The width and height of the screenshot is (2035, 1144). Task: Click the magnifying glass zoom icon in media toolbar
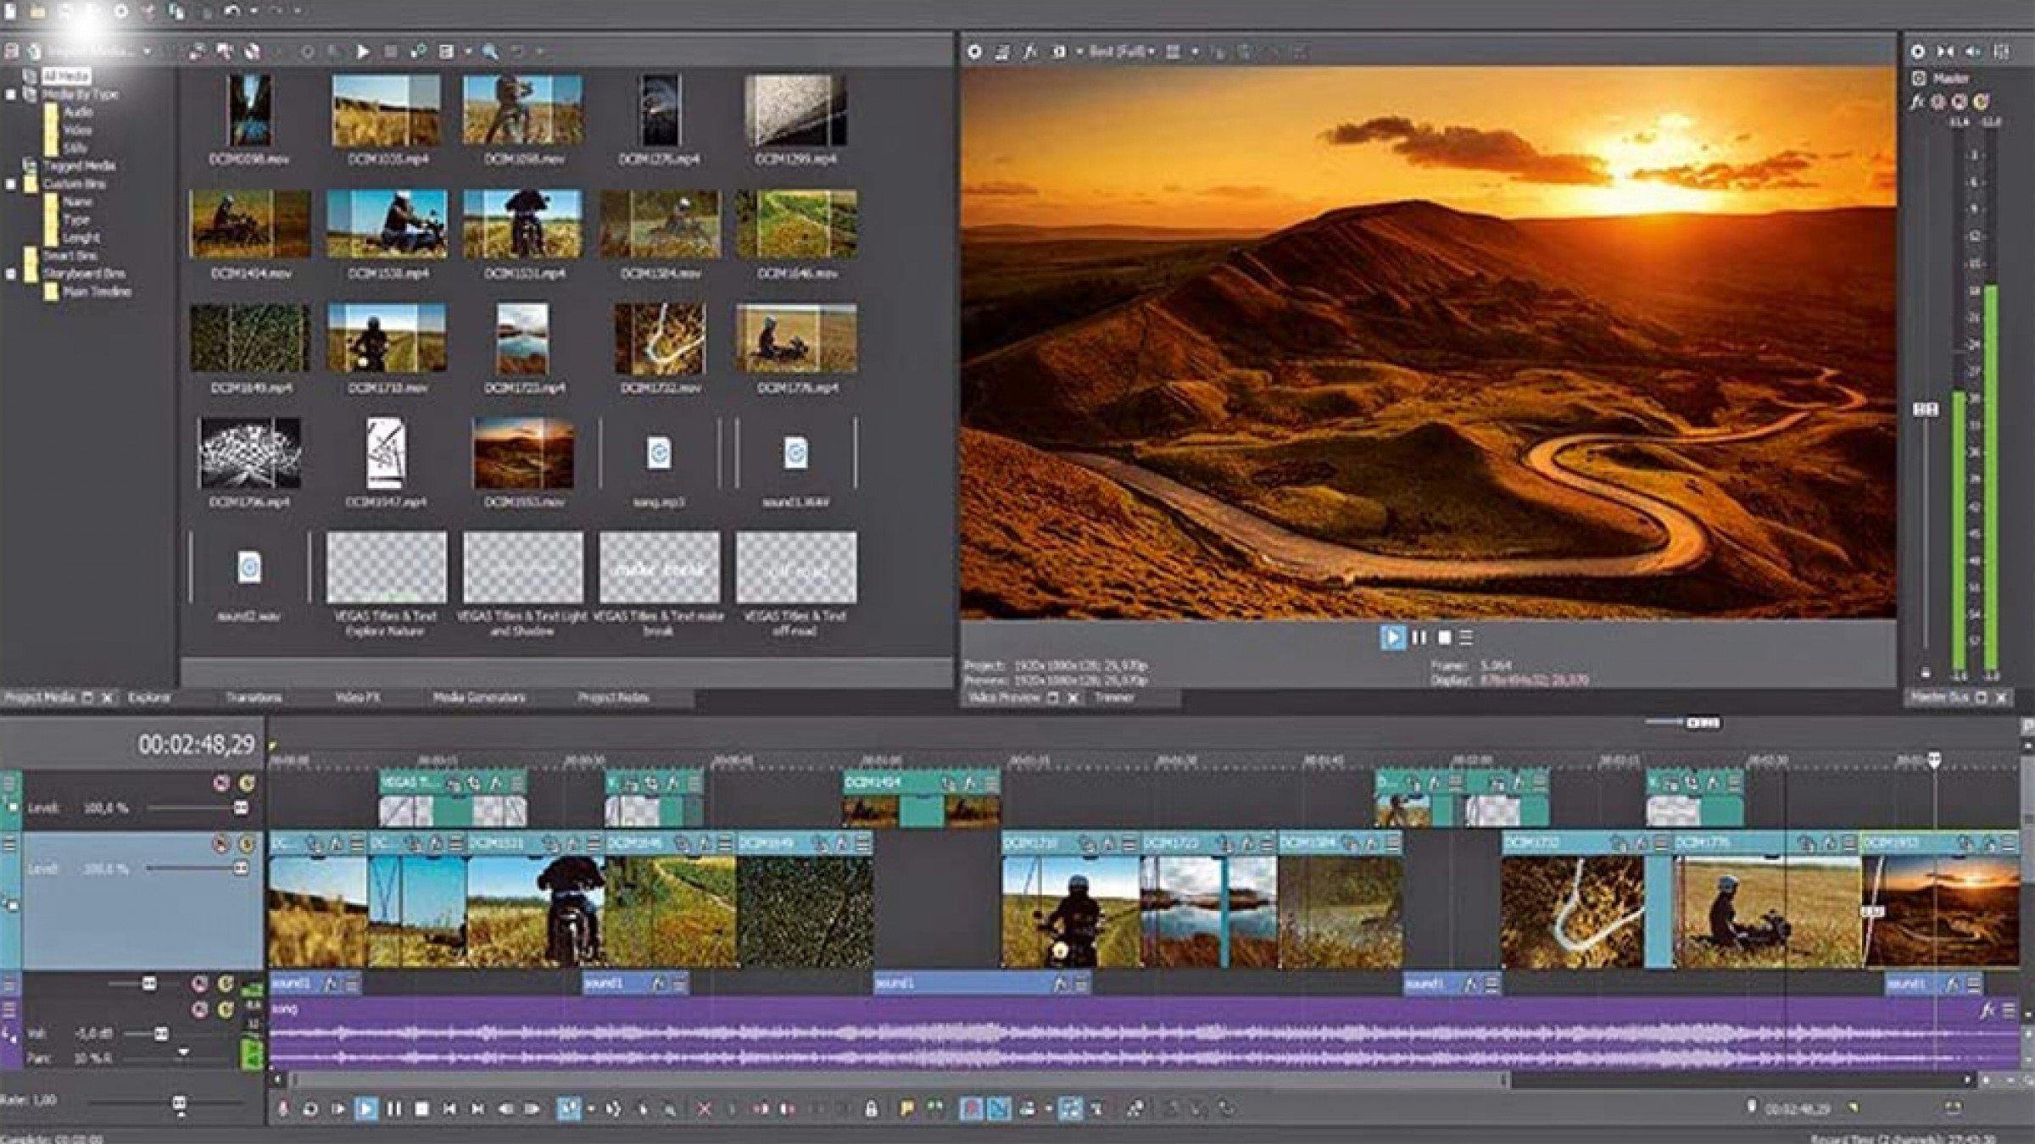click(x=488, y=51)
